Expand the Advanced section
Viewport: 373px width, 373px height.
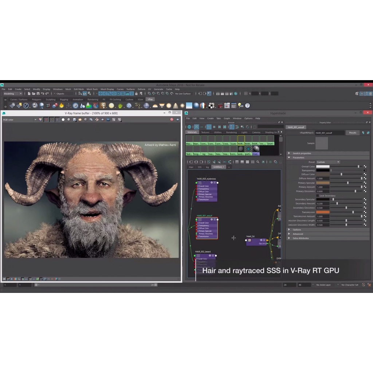(298, 234)
